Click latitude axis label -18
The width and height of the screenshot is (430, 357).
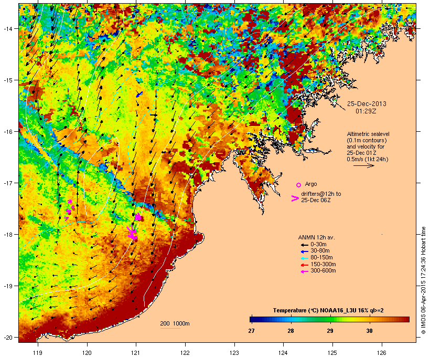click(x=7, y=235)
